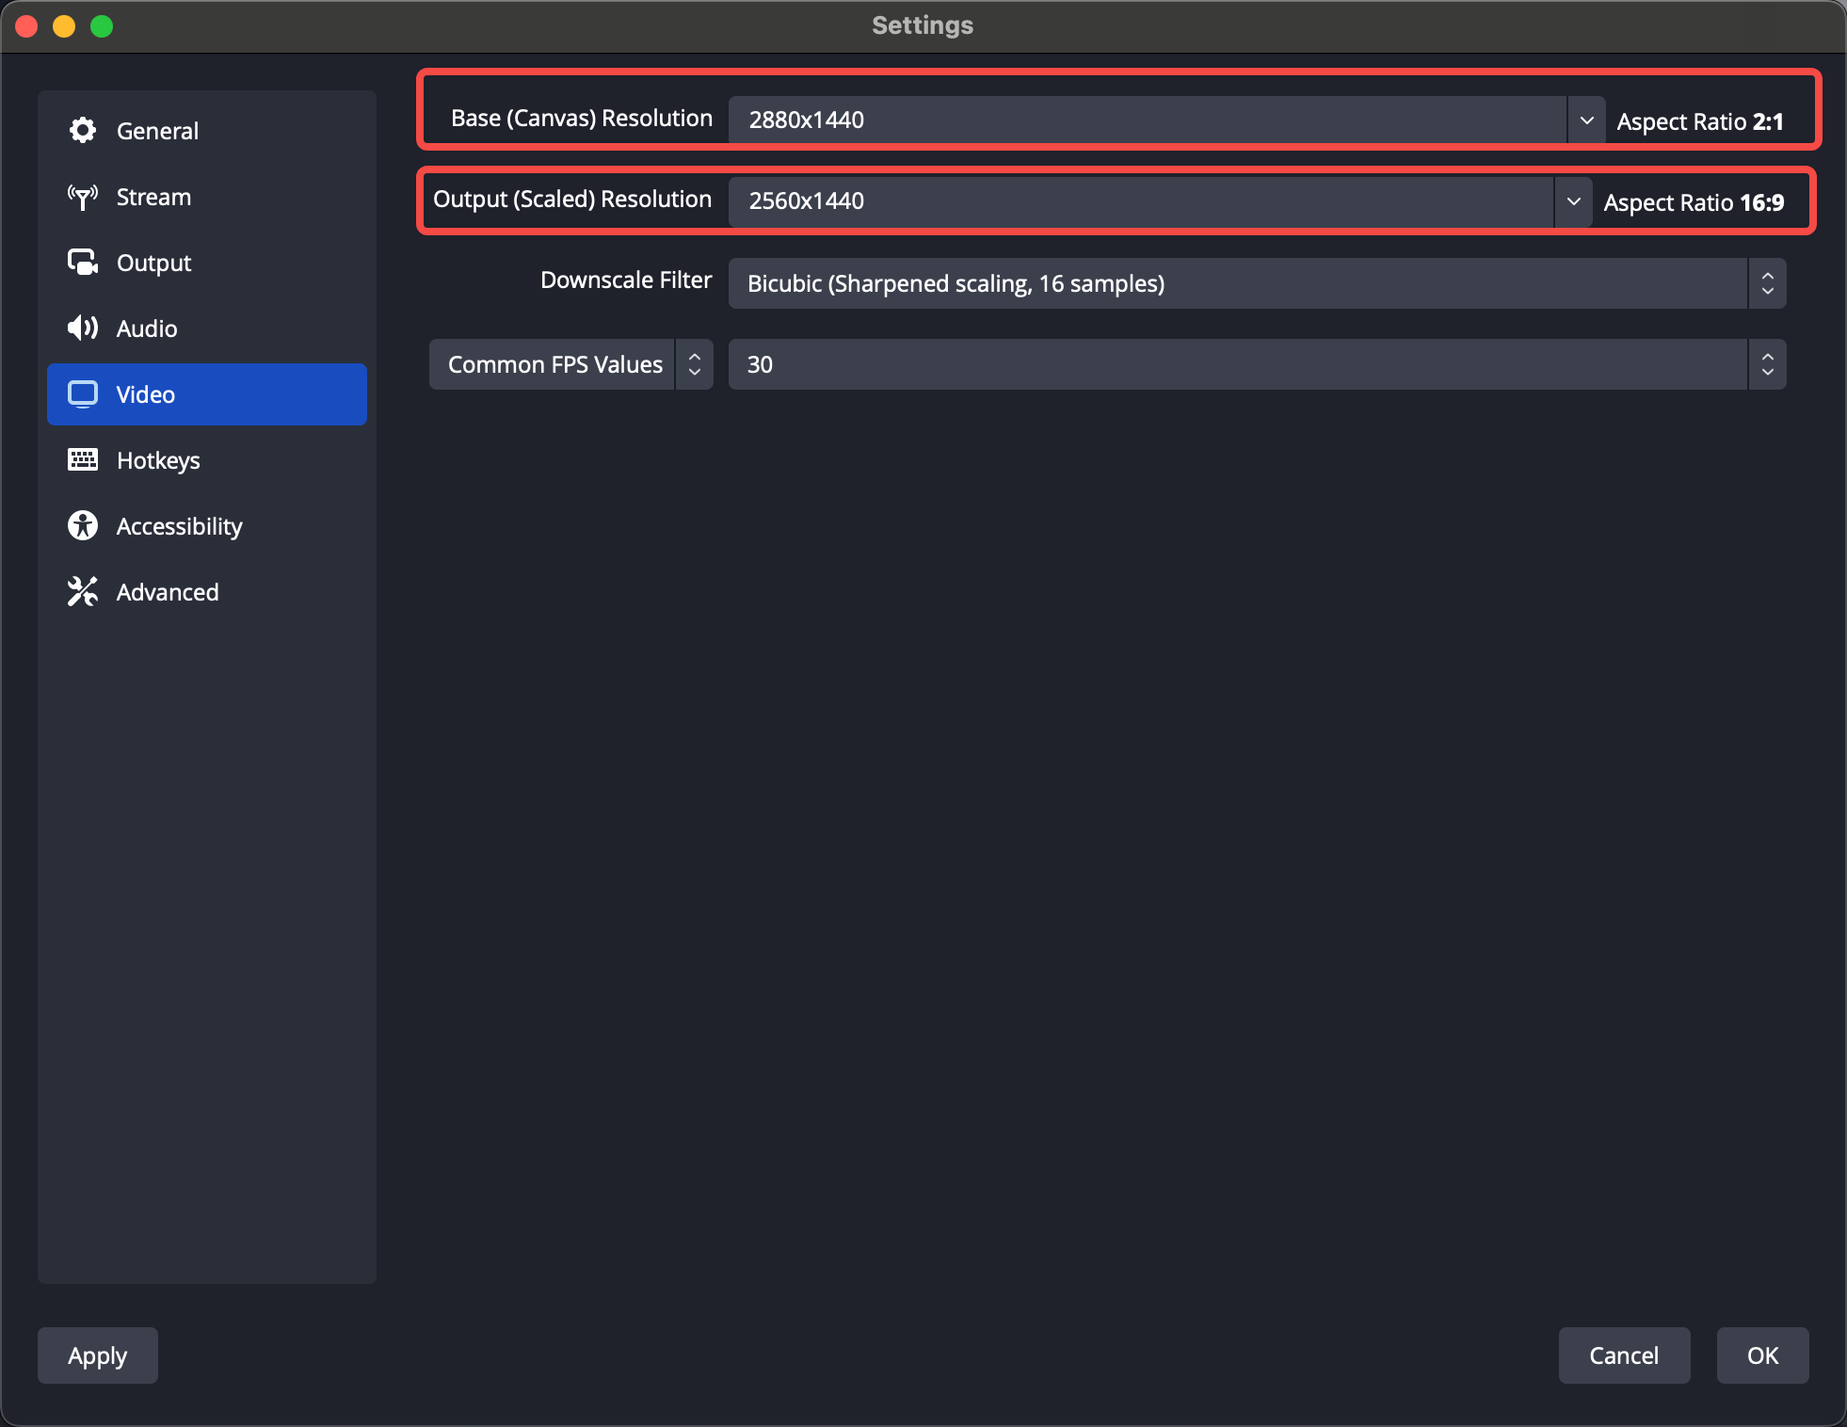Open the Common FPS Values type selector

pyautogui.click(x=570, y=364)
